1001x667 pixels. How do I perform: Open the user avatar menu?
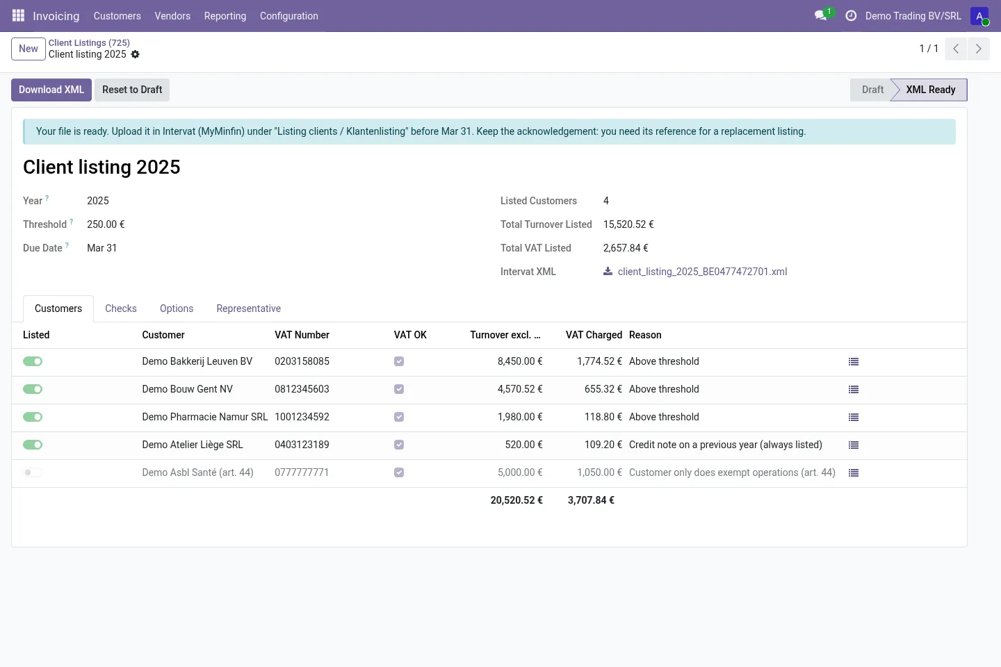click(x=979, y=15)
